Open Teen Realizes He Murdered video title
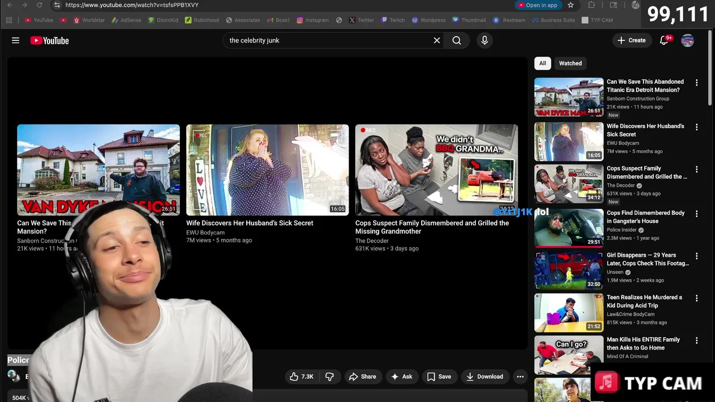 tap(644, 301)
